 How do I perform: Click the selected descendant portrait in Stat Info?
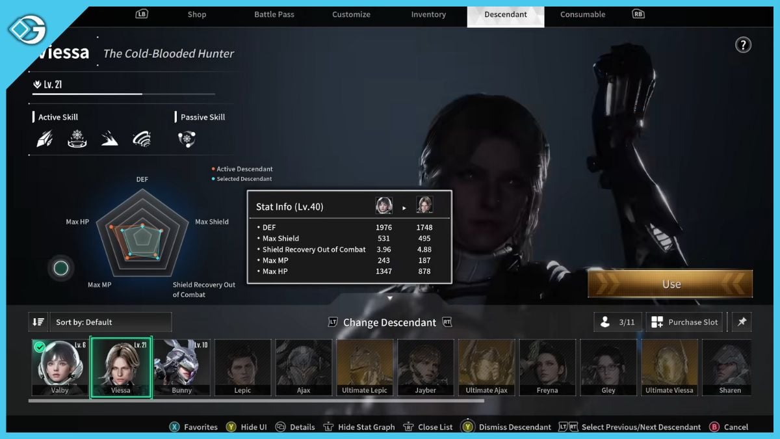pyautogui.click(x=424, y=206)
